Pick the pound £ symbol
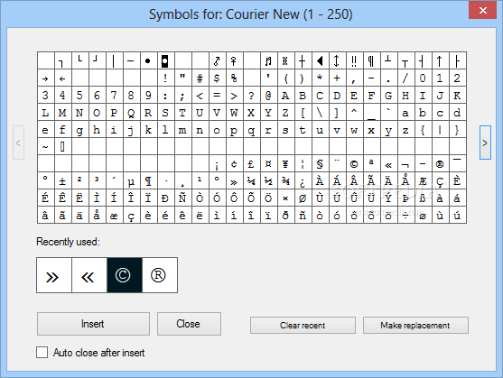This screenshot has width=503, height=378. click(251, 164)
